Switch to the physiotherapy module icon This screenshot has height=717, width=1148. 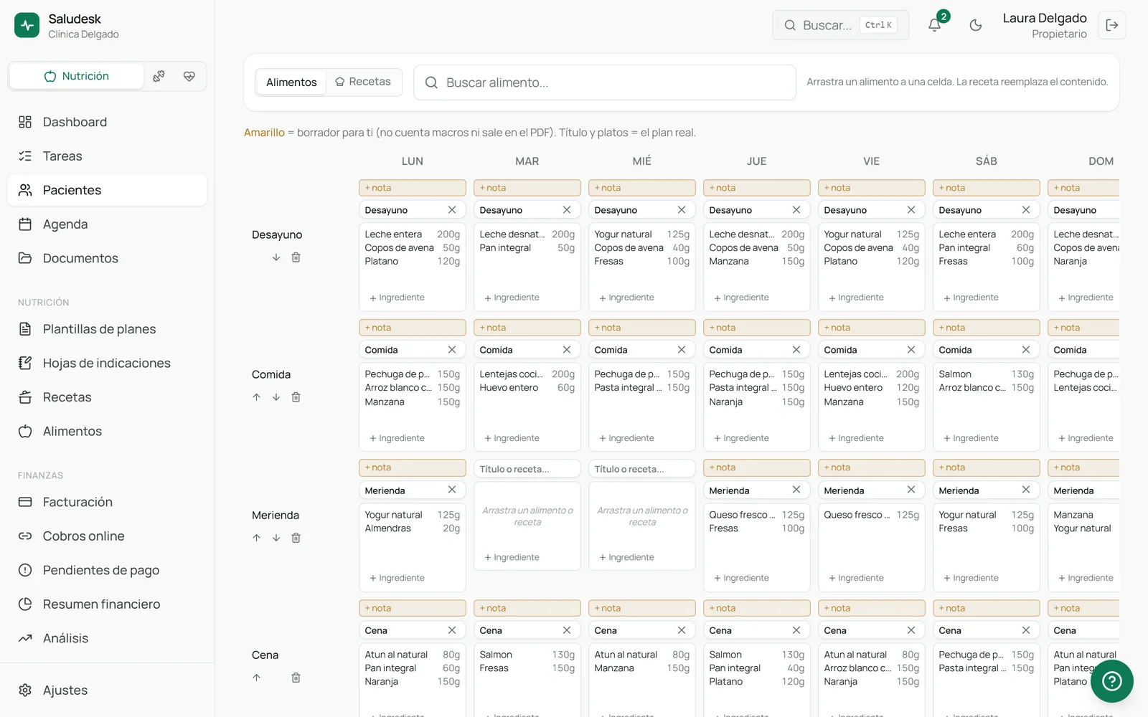pos(159,76)
